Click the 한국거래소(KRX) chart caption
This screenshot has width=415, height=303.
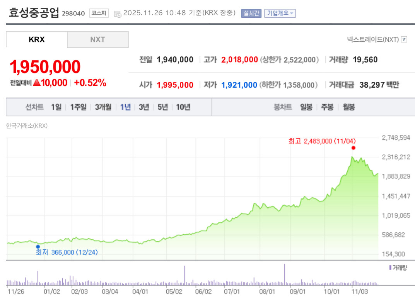point(27,126)
